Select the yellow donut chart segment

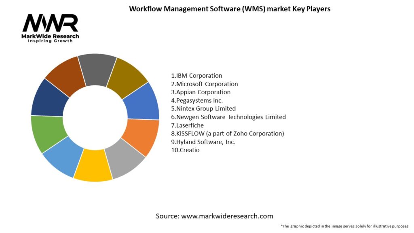click(94, 166)
